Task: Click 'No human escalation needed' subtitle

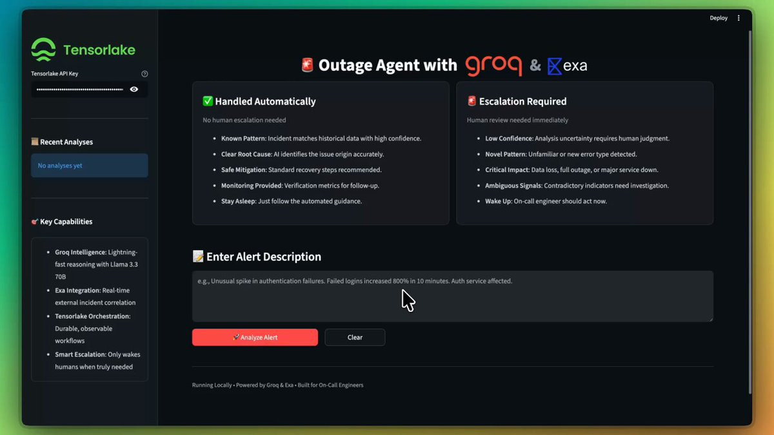Action: pyautogui.click(x=244, y=120)
